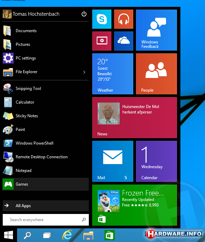Open the OneDrive cloud tile
Image resolution: width=205 pixels, height=242 pixels.
124,41
